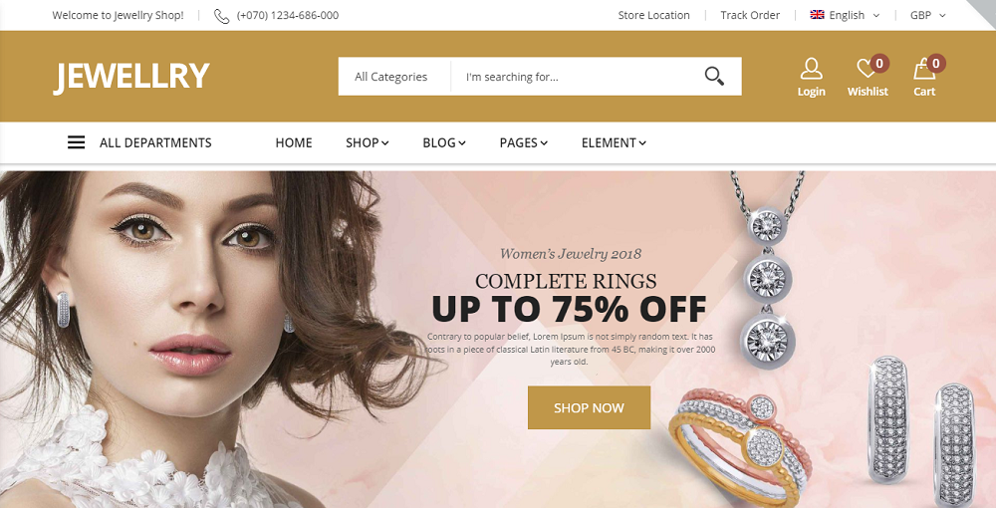Open the ELEMENT menu

click(x=614, y=142)
